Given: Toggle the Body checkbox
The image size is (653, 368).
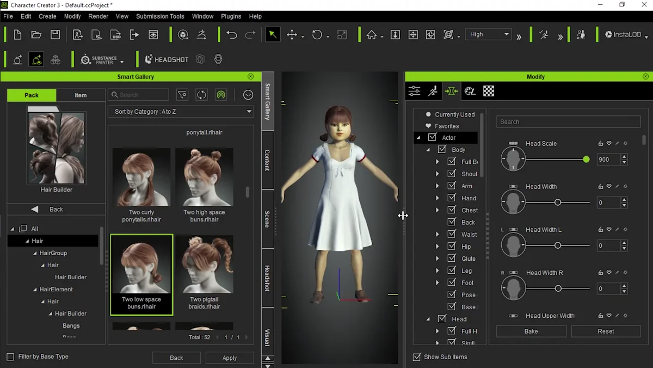Looking at the screenshot, I should pos(442,150).
